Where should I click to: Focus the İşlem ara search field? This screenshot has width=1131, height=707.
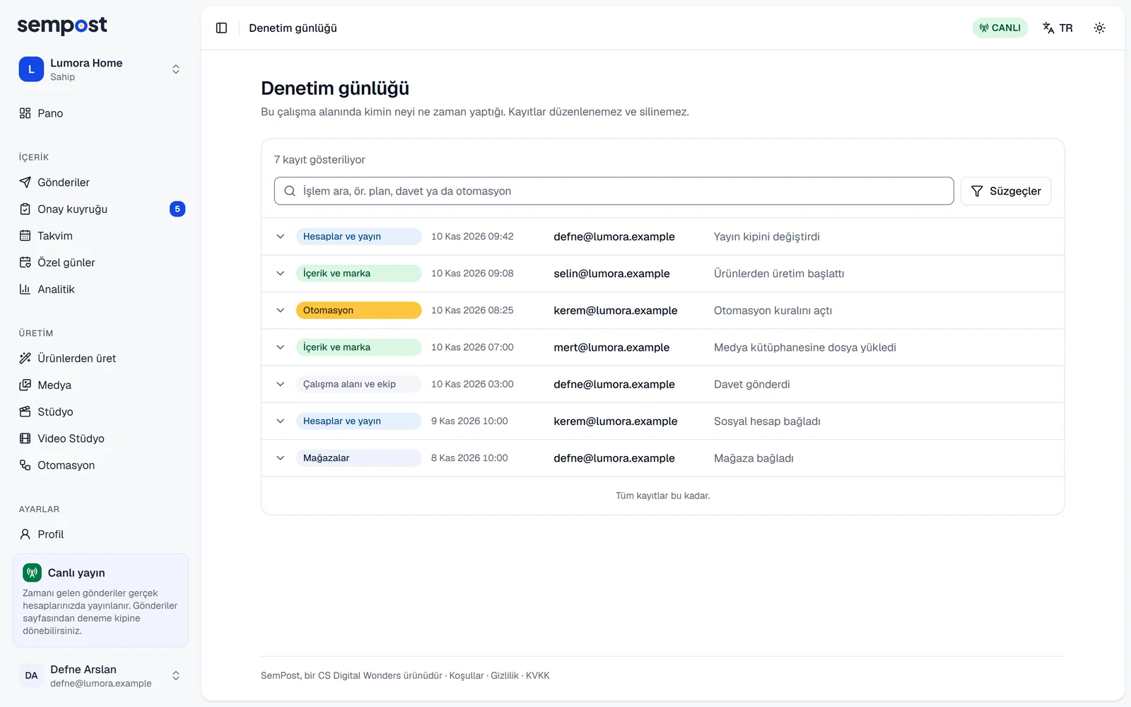[x=614, y=191]
